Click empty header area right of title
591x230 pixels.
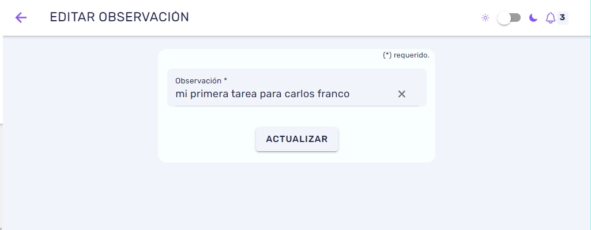tap(332, 18)
